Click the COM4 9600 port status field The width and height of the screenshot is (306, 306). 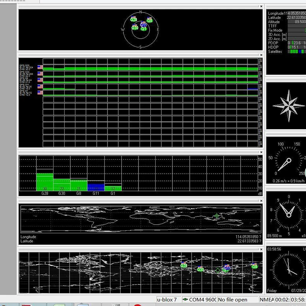point(199,299)
